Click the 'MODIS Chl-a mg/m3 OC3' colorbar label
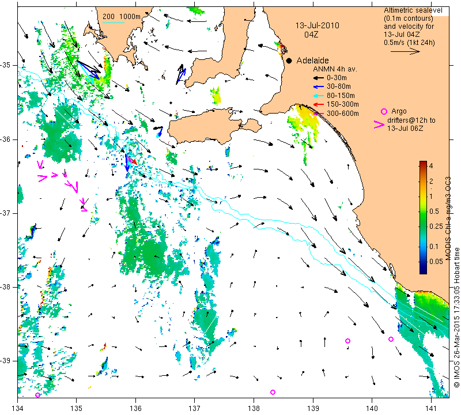This screenshot has width=461, height=415. [x=448, y=218]
